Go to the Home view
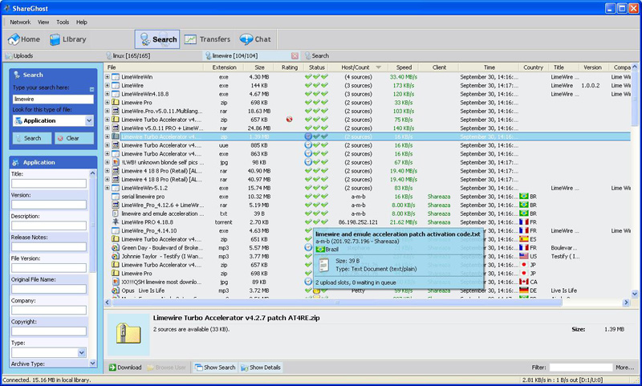Image resolution: width=642 pixels, height=386 pixels. click(x=24, y=39)
